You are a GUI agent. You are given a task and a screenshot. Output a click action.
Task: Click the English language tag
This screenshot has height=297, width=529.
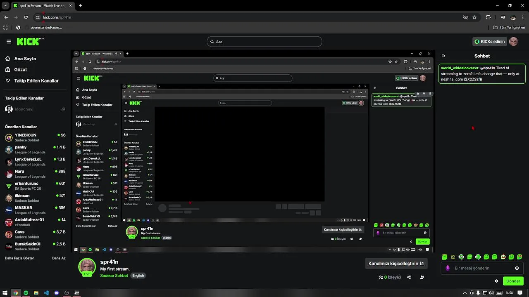138,276
